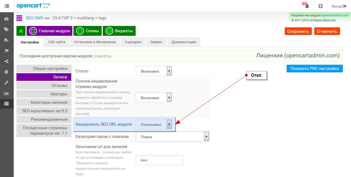
Task: Open Схемы section
Action: [88, 31]
